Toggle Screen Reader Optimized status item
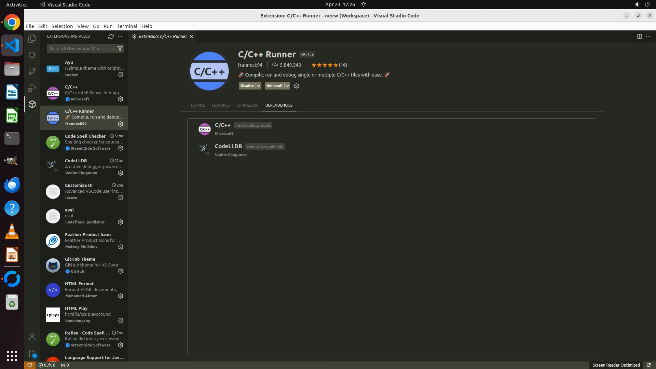Viewport: 656px width, 369px height. [616, 365]
